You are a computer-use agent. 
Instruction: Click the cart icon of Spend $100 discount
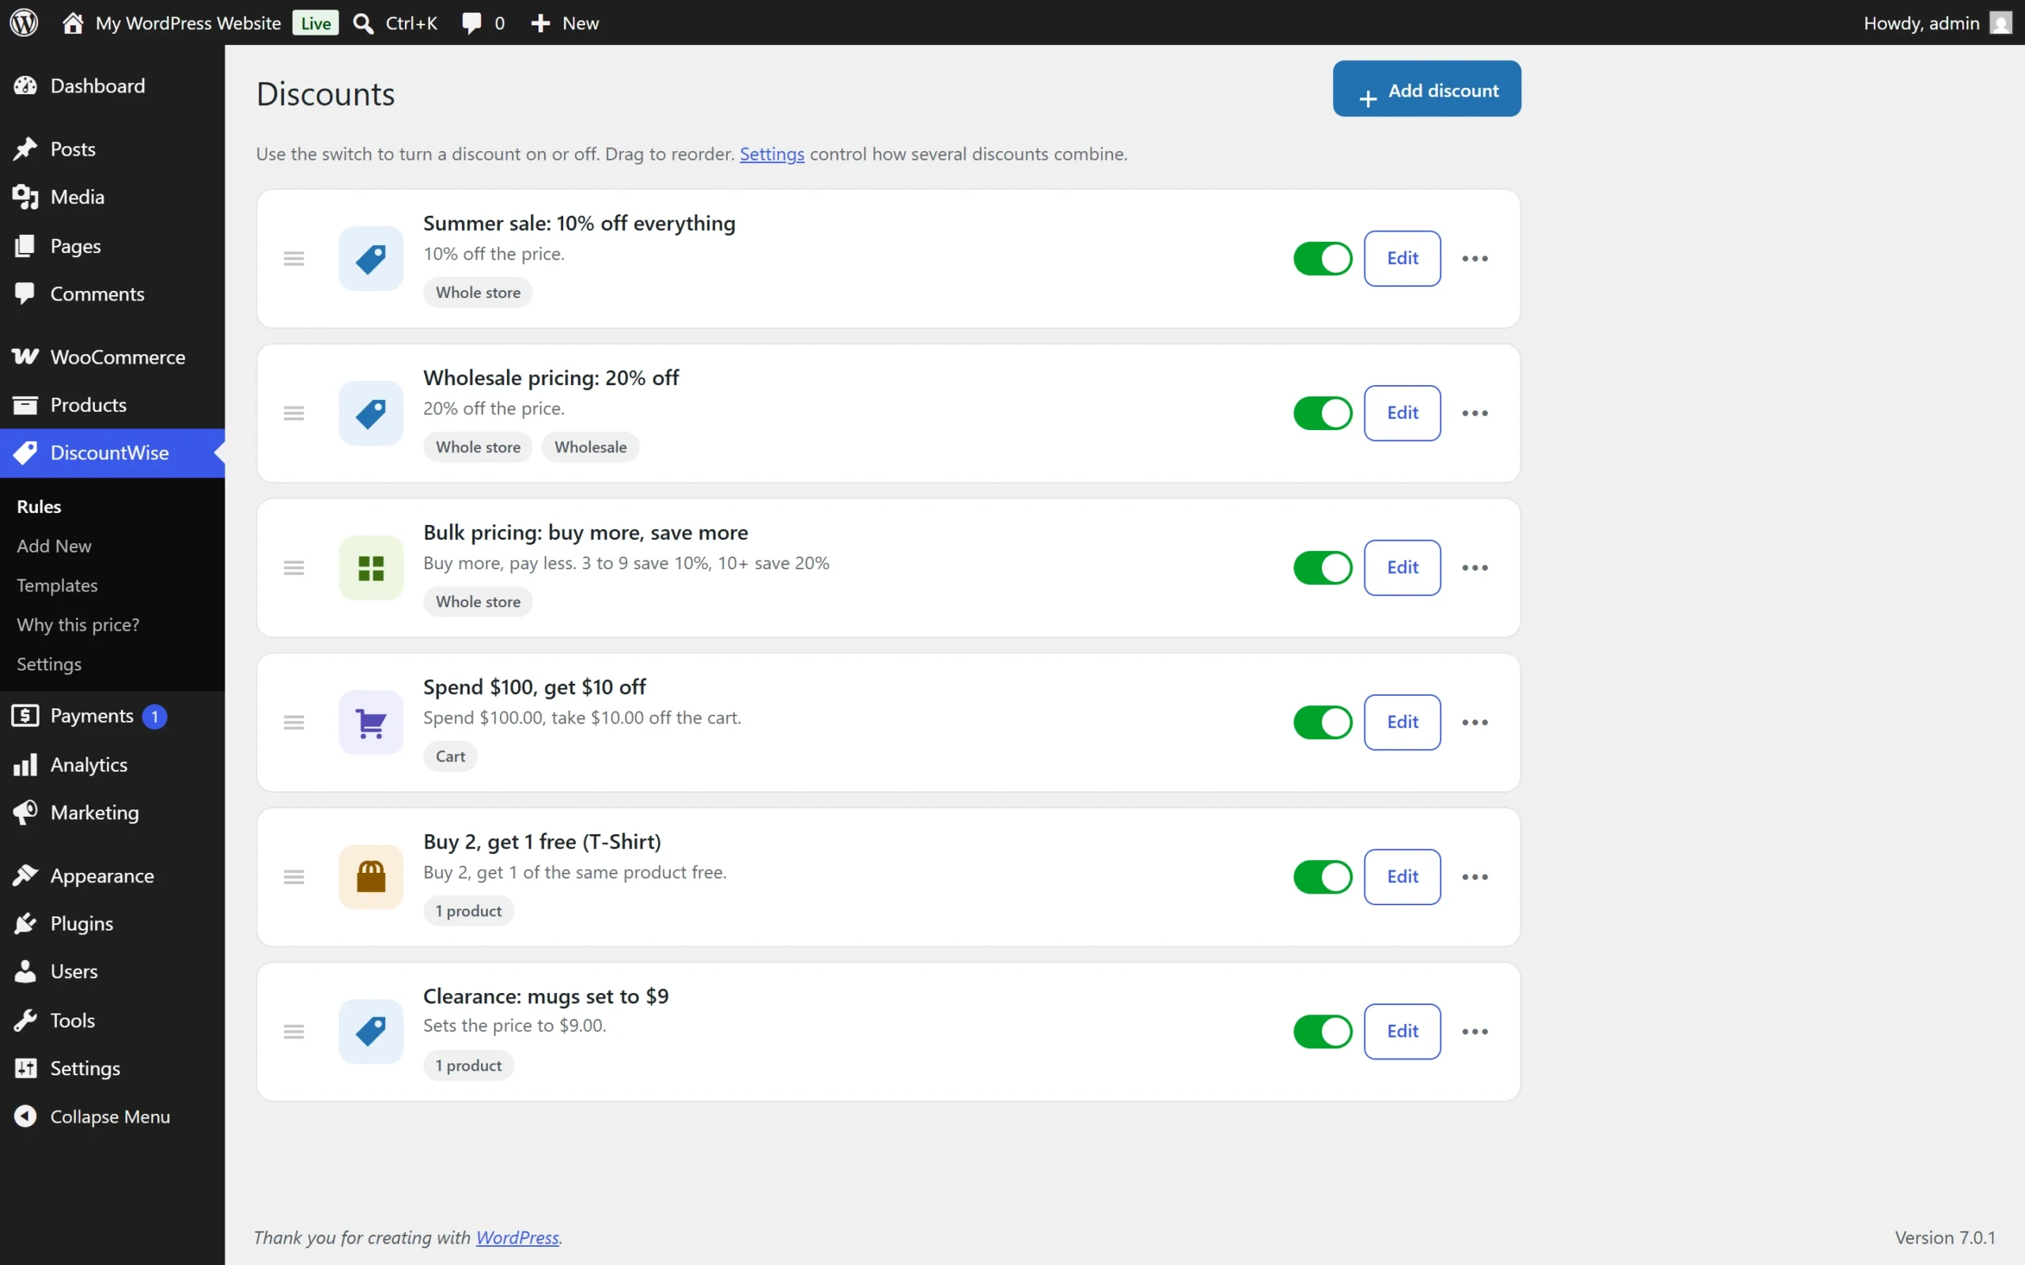pyautogui.click(x=371, y=723)
